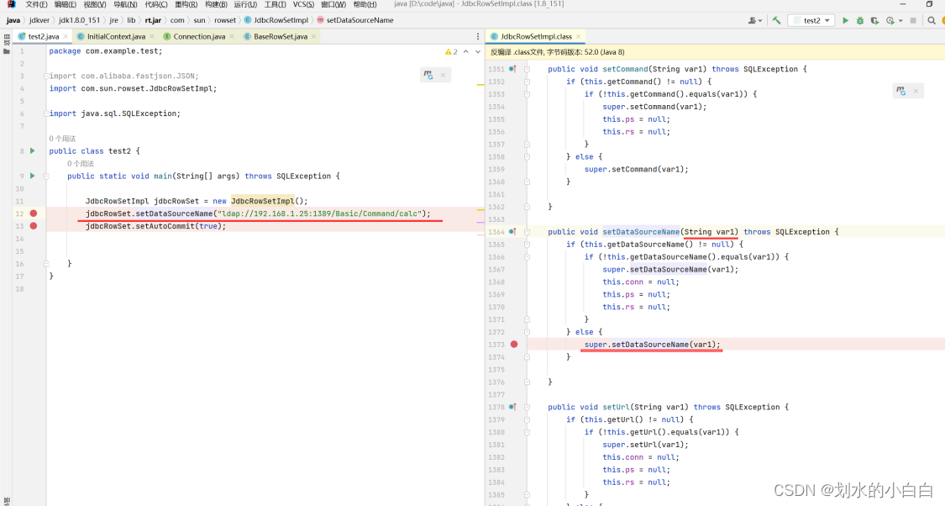Open the 代码(C) menu
945x506 pixels.
click(156, 5)
